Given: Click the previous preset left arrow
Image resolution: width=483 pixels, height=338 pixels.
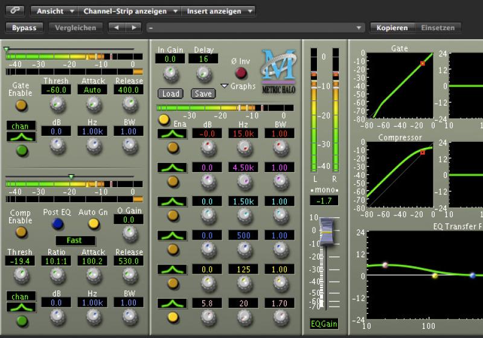Looking at the screenshot, I should point(117,28).
